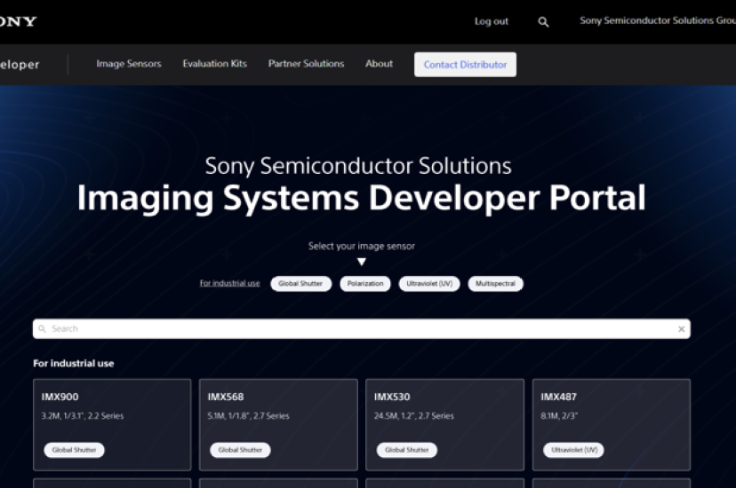Image resolution: width=736 pixels, height=488 pixels.
Task: Open the Evaluation Kits menu
Action: (214, 64)
